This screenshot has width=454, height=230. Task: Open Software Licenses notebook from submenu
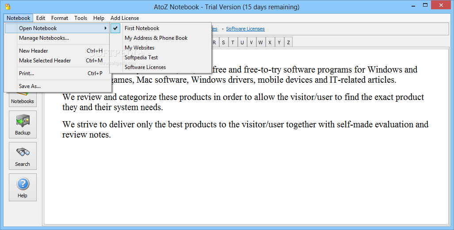coord(161,67)
